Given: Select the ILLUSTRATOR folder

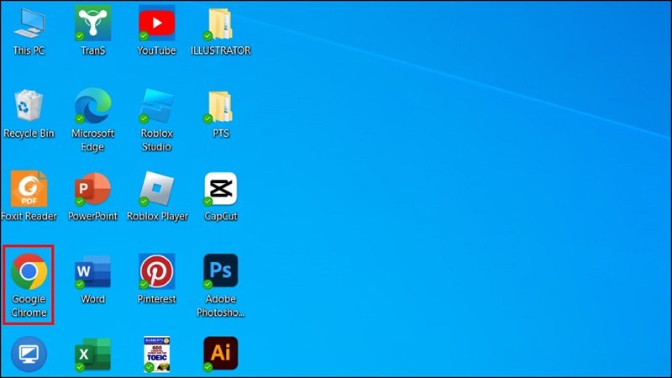Looking at the screenshot, I should pyautogui.click(x=220, y=24).
